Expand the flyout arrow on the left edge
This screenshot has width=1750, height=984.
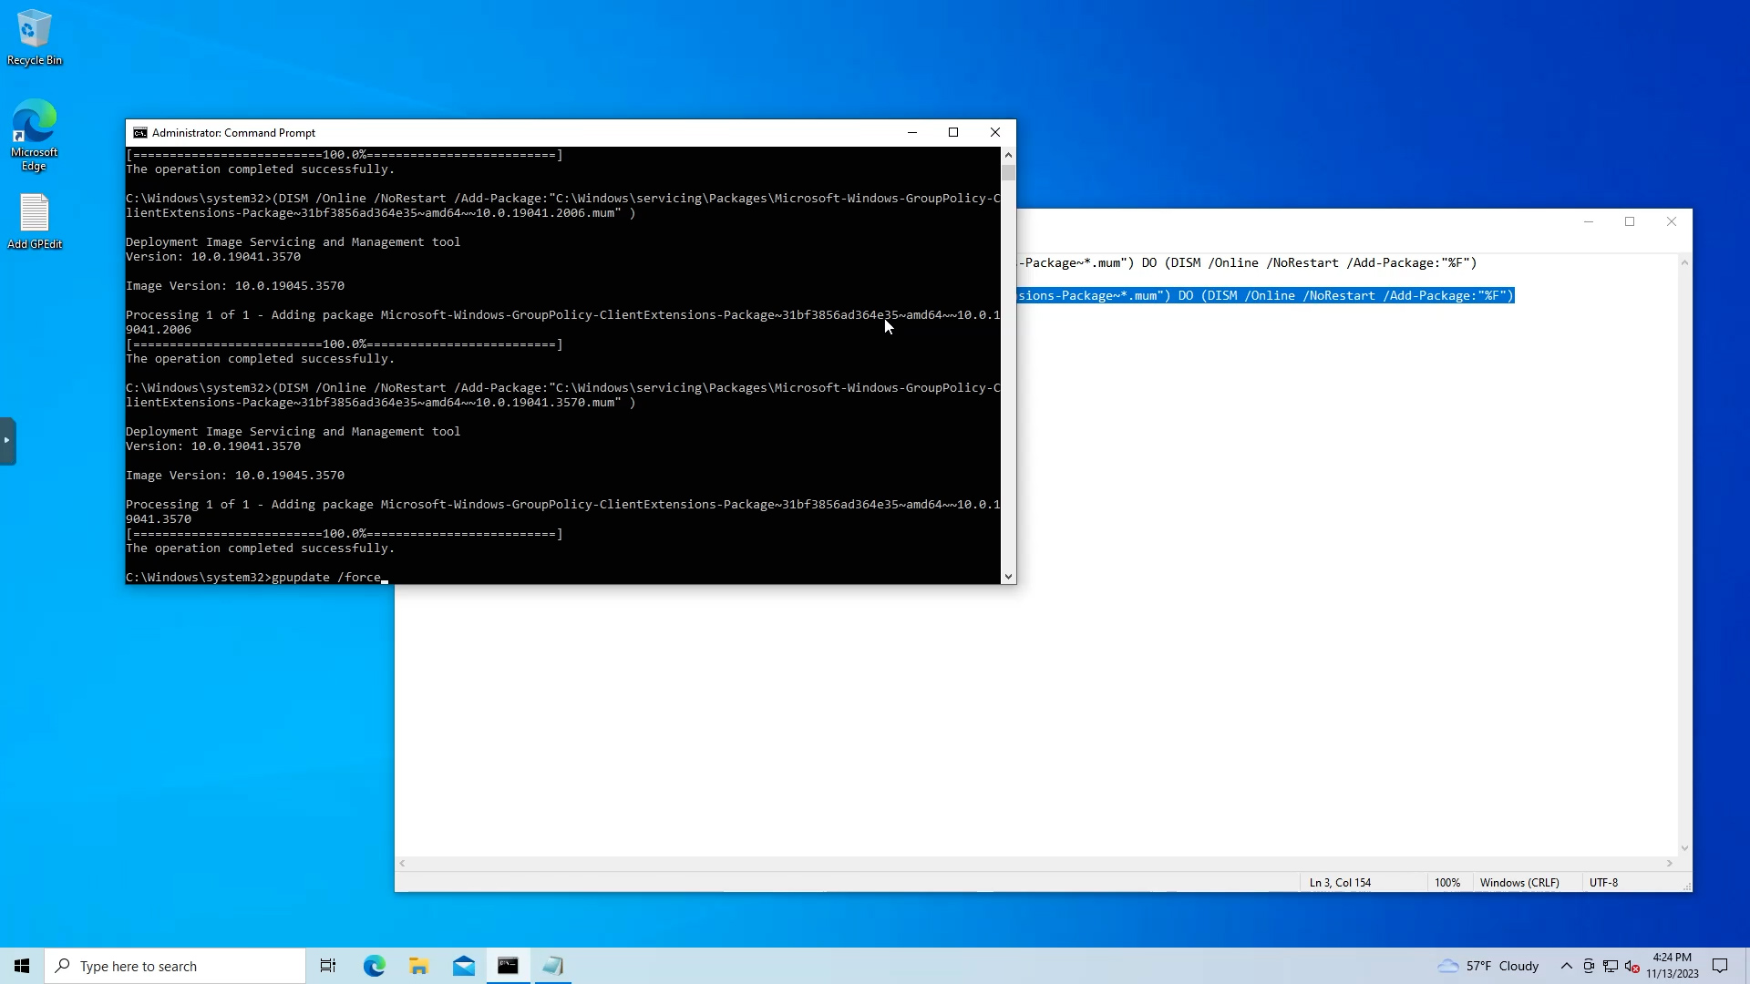7,441
